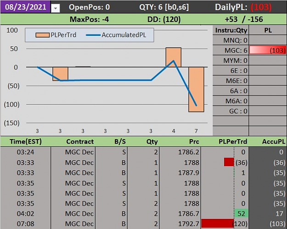This screenshot has height=229, width=287.
Task: Select the AccuPL (103) cell in last row
Action: pos(267,223)
